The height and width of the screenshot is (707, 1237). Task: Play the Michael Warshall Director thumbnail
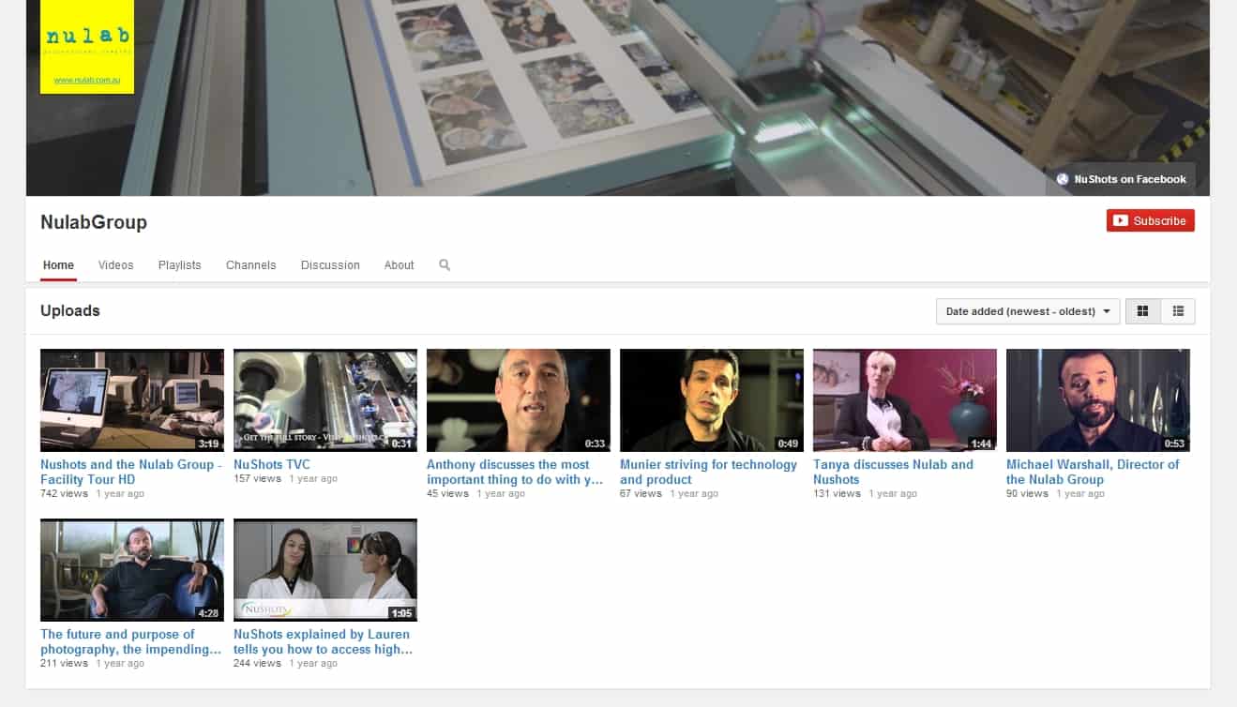(1098, 400)
